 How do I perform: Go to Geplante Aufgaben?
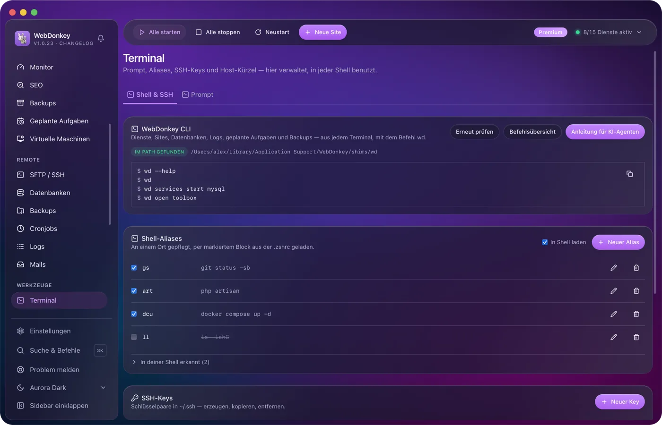[59, 121]
